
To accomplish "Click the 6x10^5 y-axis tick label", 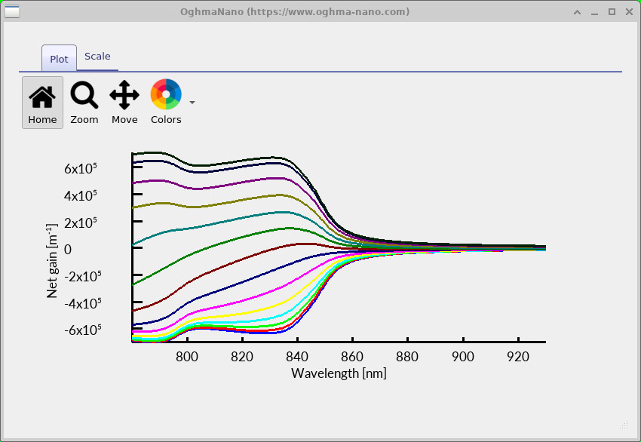I will pyautogui.click(x=81, y=168).
